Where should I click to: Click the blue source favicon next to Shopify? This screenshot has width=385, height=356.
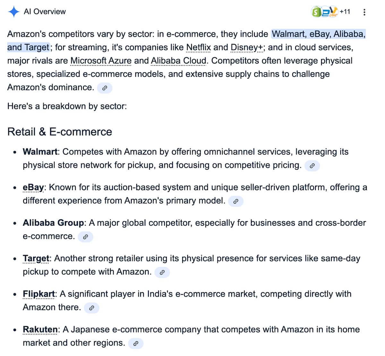tap(325, 12)
